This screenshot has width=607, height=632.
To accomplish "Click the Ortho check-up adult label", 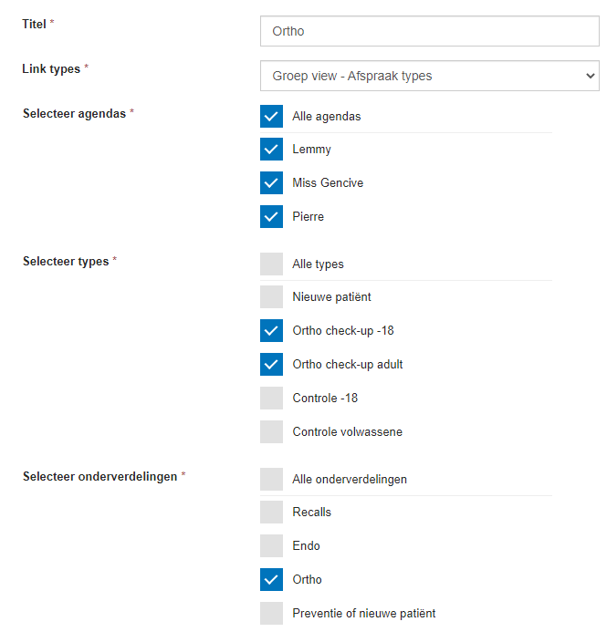I will 348,365.
